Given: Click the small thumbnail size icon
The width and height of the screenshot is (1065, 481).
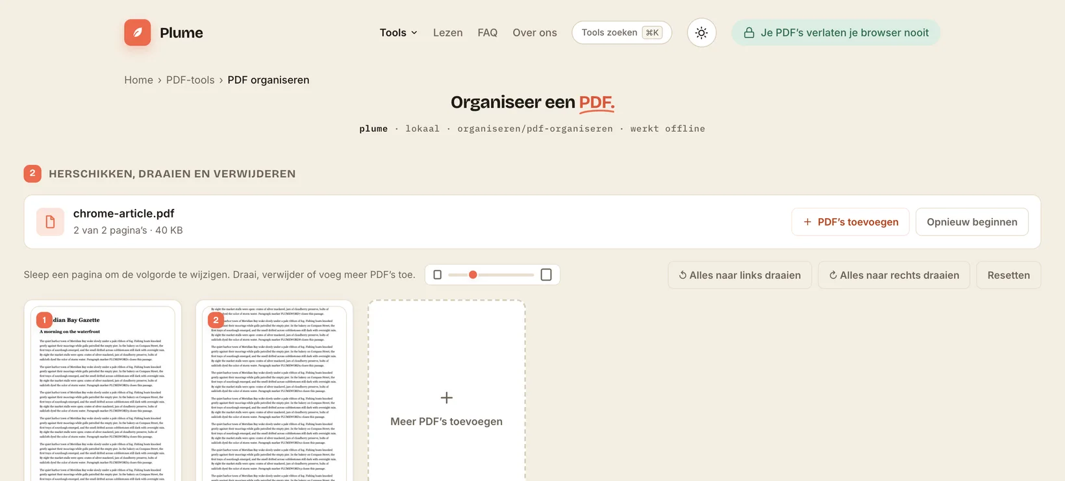Looking at the screenshot, I should [x=437, y=275].
